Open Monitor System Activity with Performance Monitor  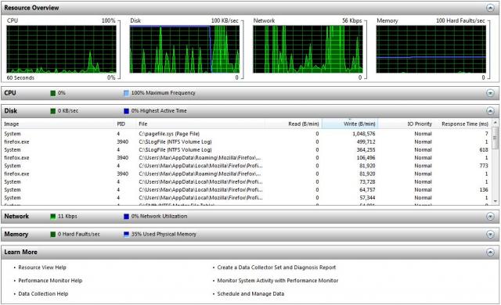[278, 281]
